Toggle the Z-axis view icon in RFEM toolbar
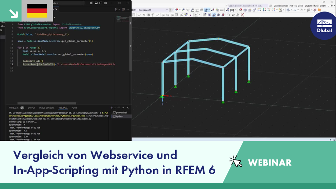This screenshot has width=336, height=189. [269, 10]
